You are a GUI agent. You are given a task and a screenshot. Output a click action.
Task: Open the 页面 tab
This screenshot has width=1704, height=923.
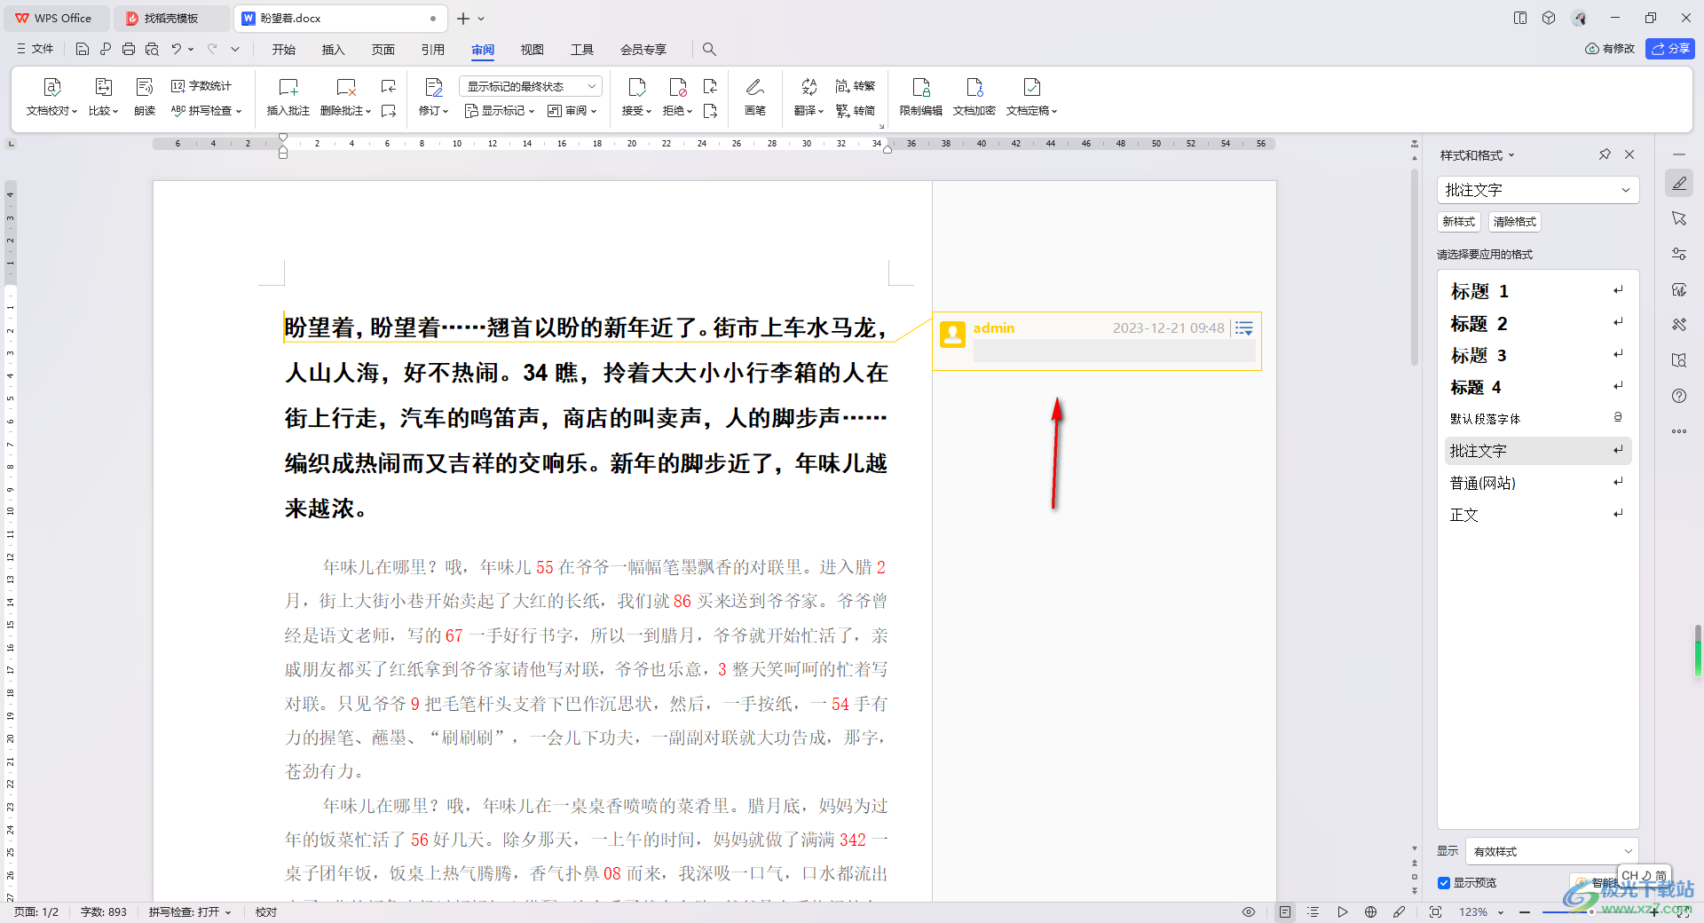(383, 50)
